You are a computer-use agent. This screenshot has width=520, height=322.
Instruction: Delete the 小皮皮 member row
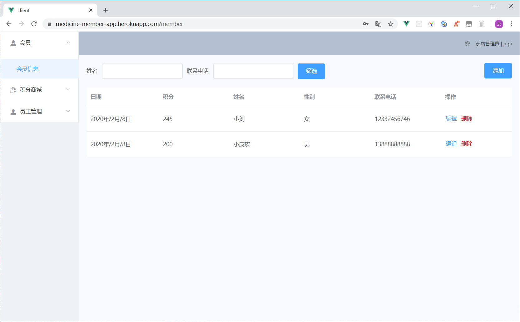[x=467, y=144]
